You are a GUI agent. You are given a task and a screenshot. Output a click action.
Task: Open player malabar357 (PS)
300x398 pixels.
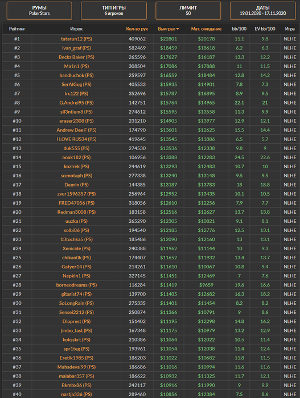click(76, 376)
